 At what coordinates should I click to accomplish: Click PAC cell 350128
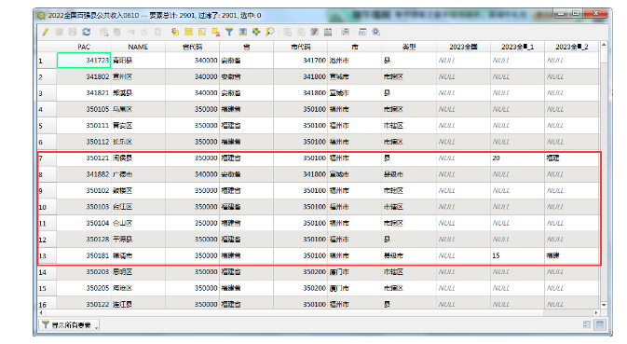[x=84, y=240]
